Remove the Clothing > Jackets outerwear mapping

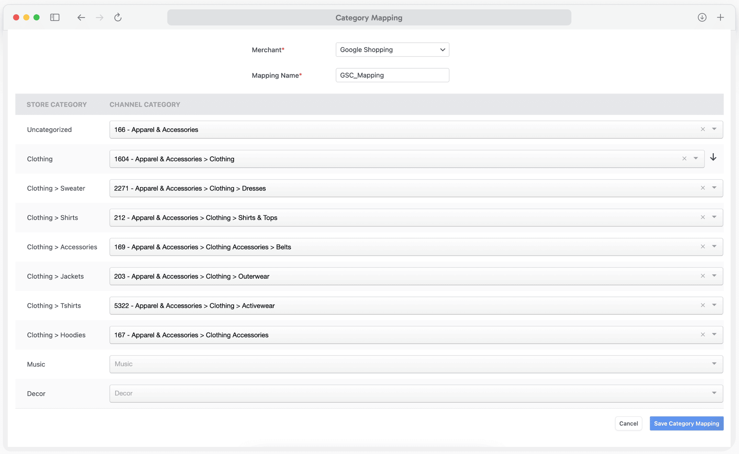point(703,276)
